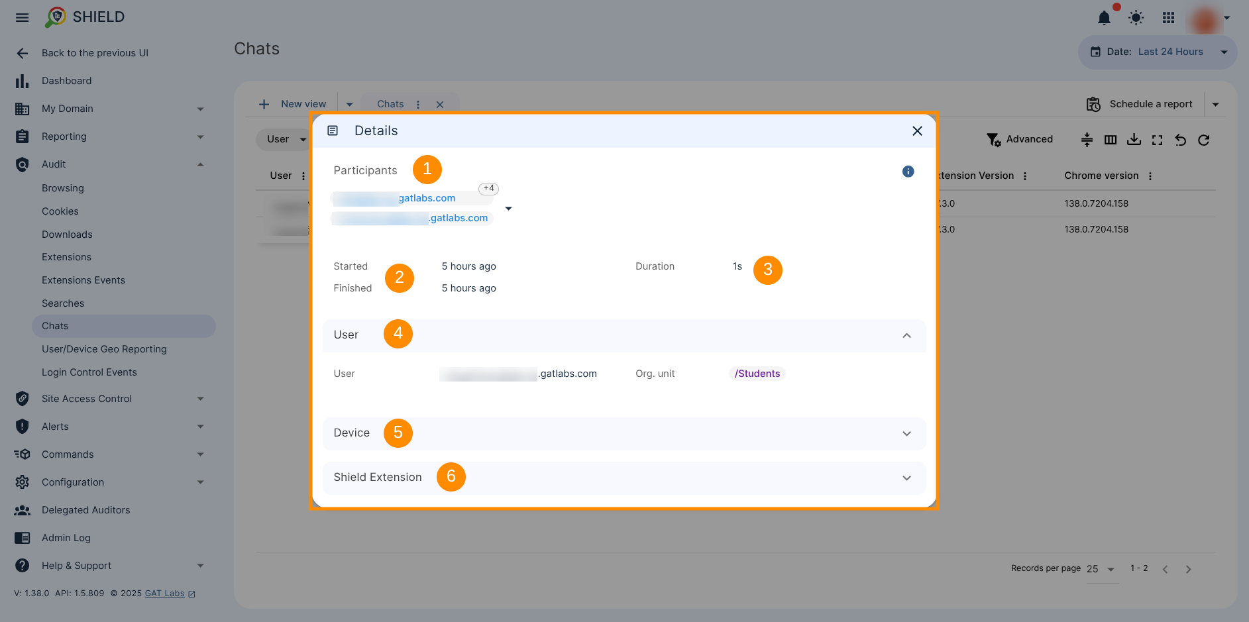Image resolution: width=1249 pixels, height=622 pixels.
Task: Click the /Students org unit chip
Action: point(757,374)
